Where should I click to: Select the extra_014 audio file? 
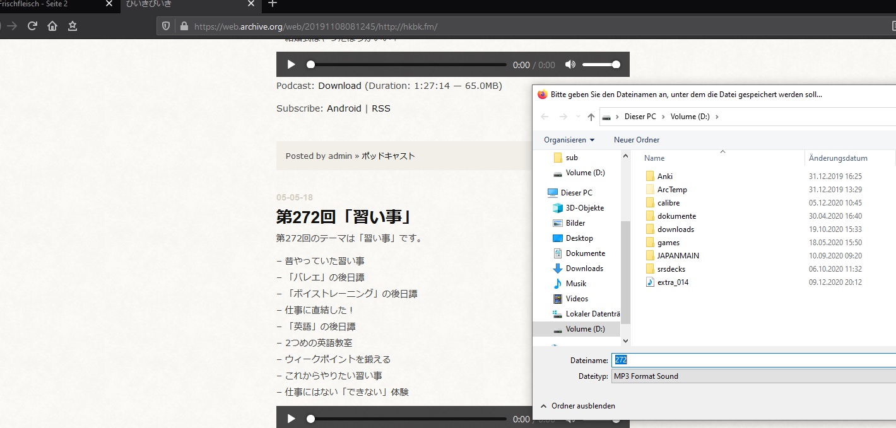673,282
